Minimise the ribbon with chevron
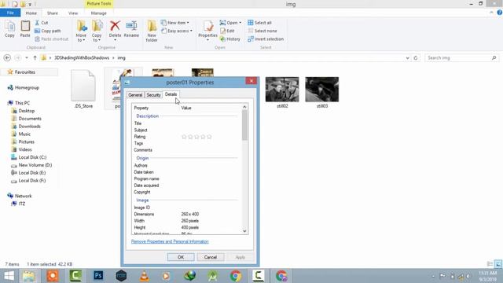 pos(491,13)
